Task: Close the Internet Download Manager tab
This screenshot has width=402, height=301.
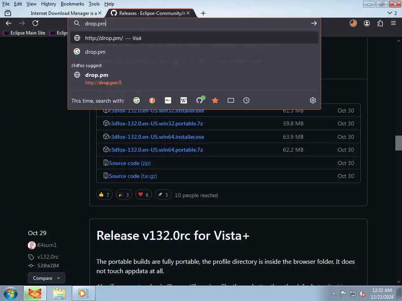Action: tap(100, 13)
